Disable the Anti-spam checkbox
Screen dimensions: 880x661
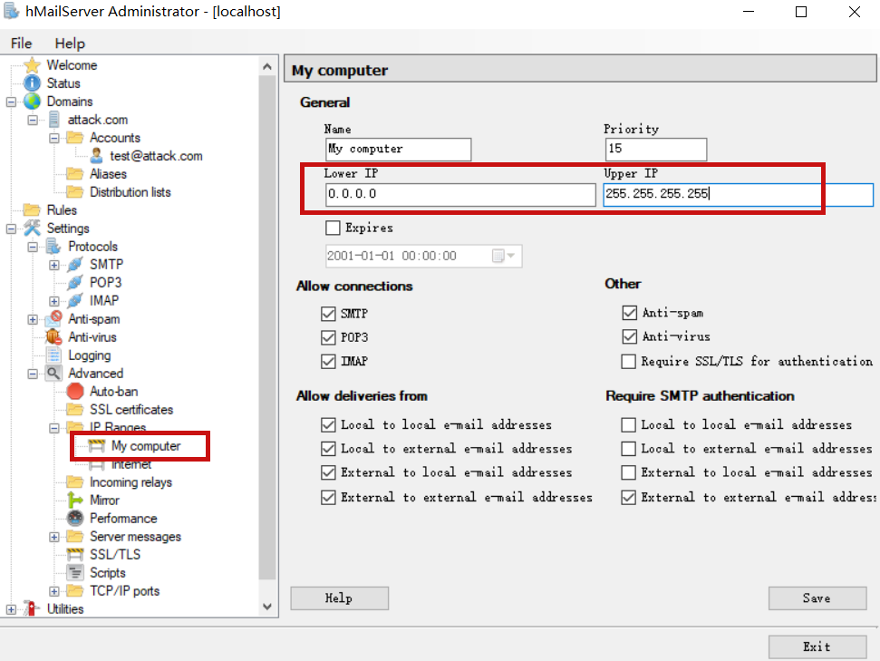click(x=630, y=312)
